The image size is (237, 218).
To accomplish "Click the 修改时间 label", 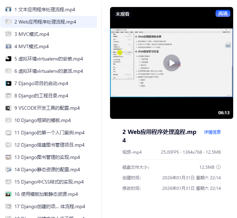I will coord(132,188).
